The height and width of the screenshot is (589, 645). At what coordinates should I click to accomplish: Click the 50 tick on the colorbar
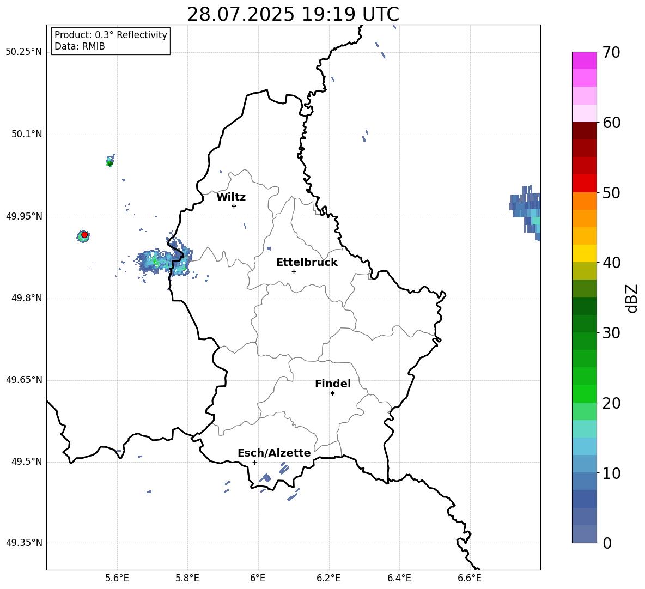coord(611,192)
